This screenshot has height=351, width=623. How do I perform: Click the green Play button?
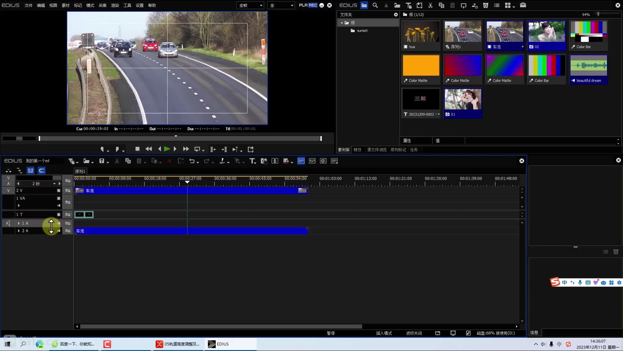167,149
